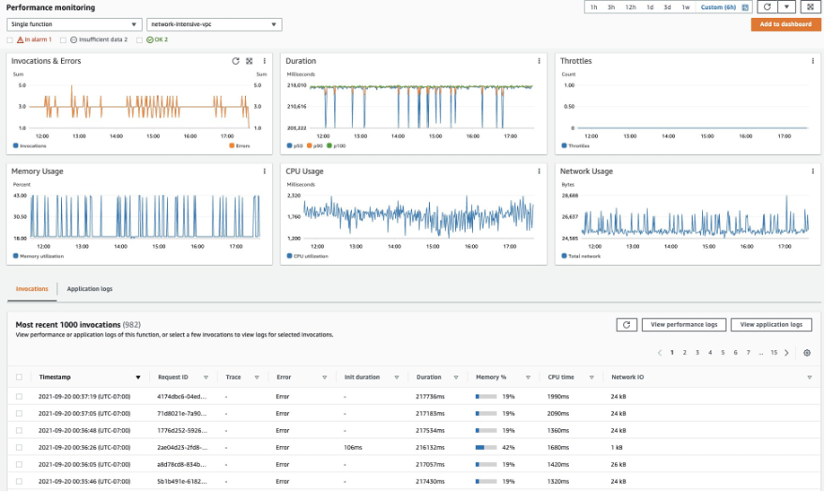Open table settings gear icon
825x493 pixels.
click(x=807, y=353)
